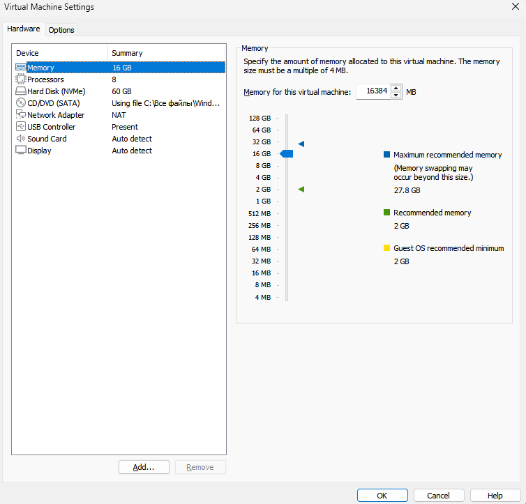Select the Sound Card row label
Image resolution: width=526 pixels, height=504 pixels.
pyautogui.click(x=47, y=139)
